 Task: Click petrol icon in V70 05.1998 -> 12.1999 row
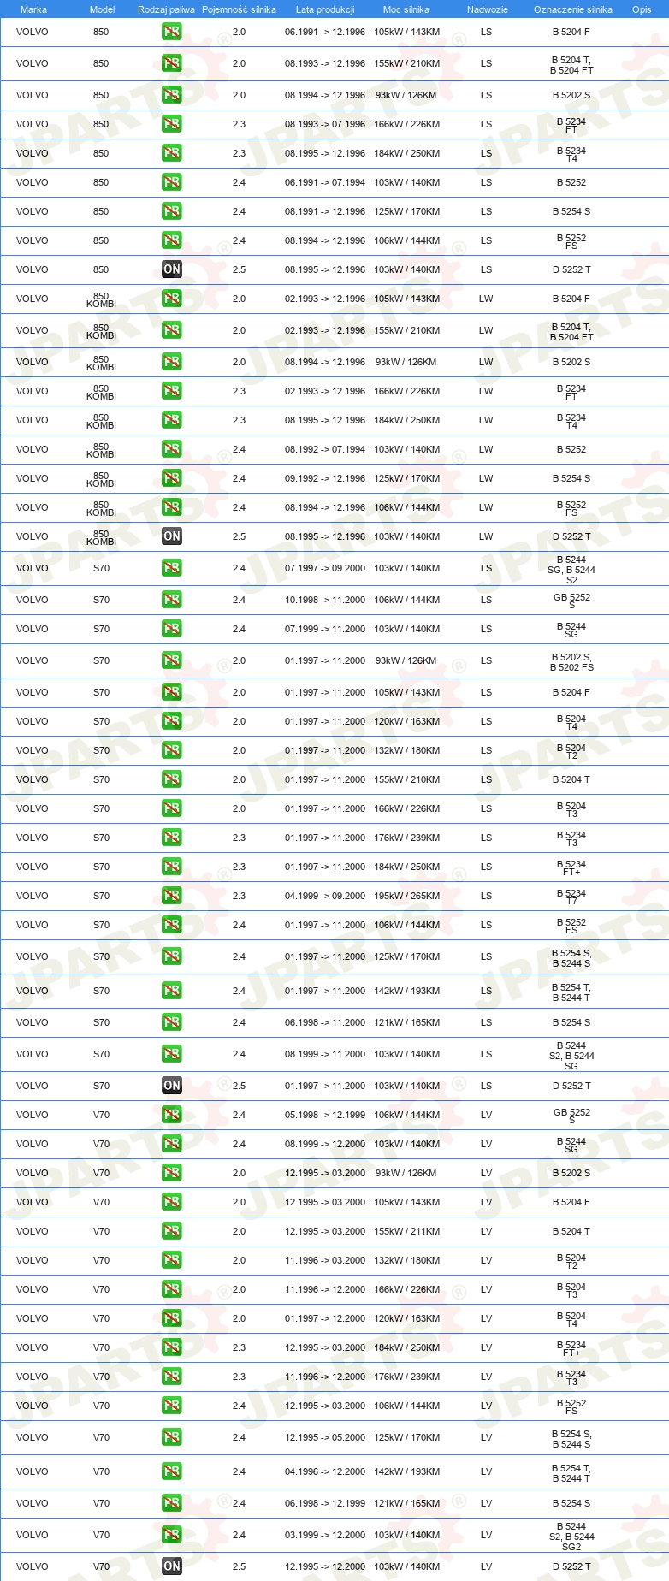point(172,1115)
